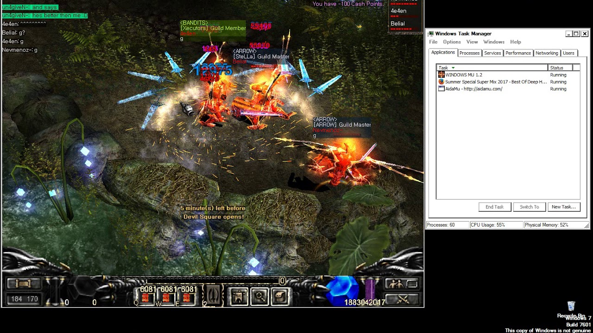Click the E slot potion in game hotbar

(186, 298)
